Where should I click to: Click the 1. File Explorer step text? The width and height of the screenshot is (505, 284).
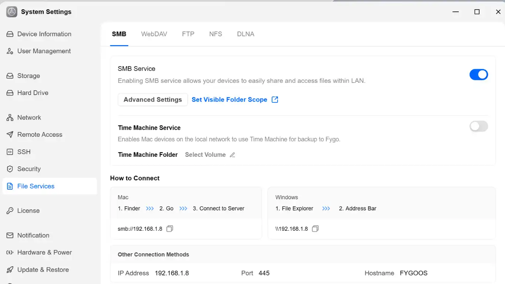pyautogui.click(x=294, y=209)
